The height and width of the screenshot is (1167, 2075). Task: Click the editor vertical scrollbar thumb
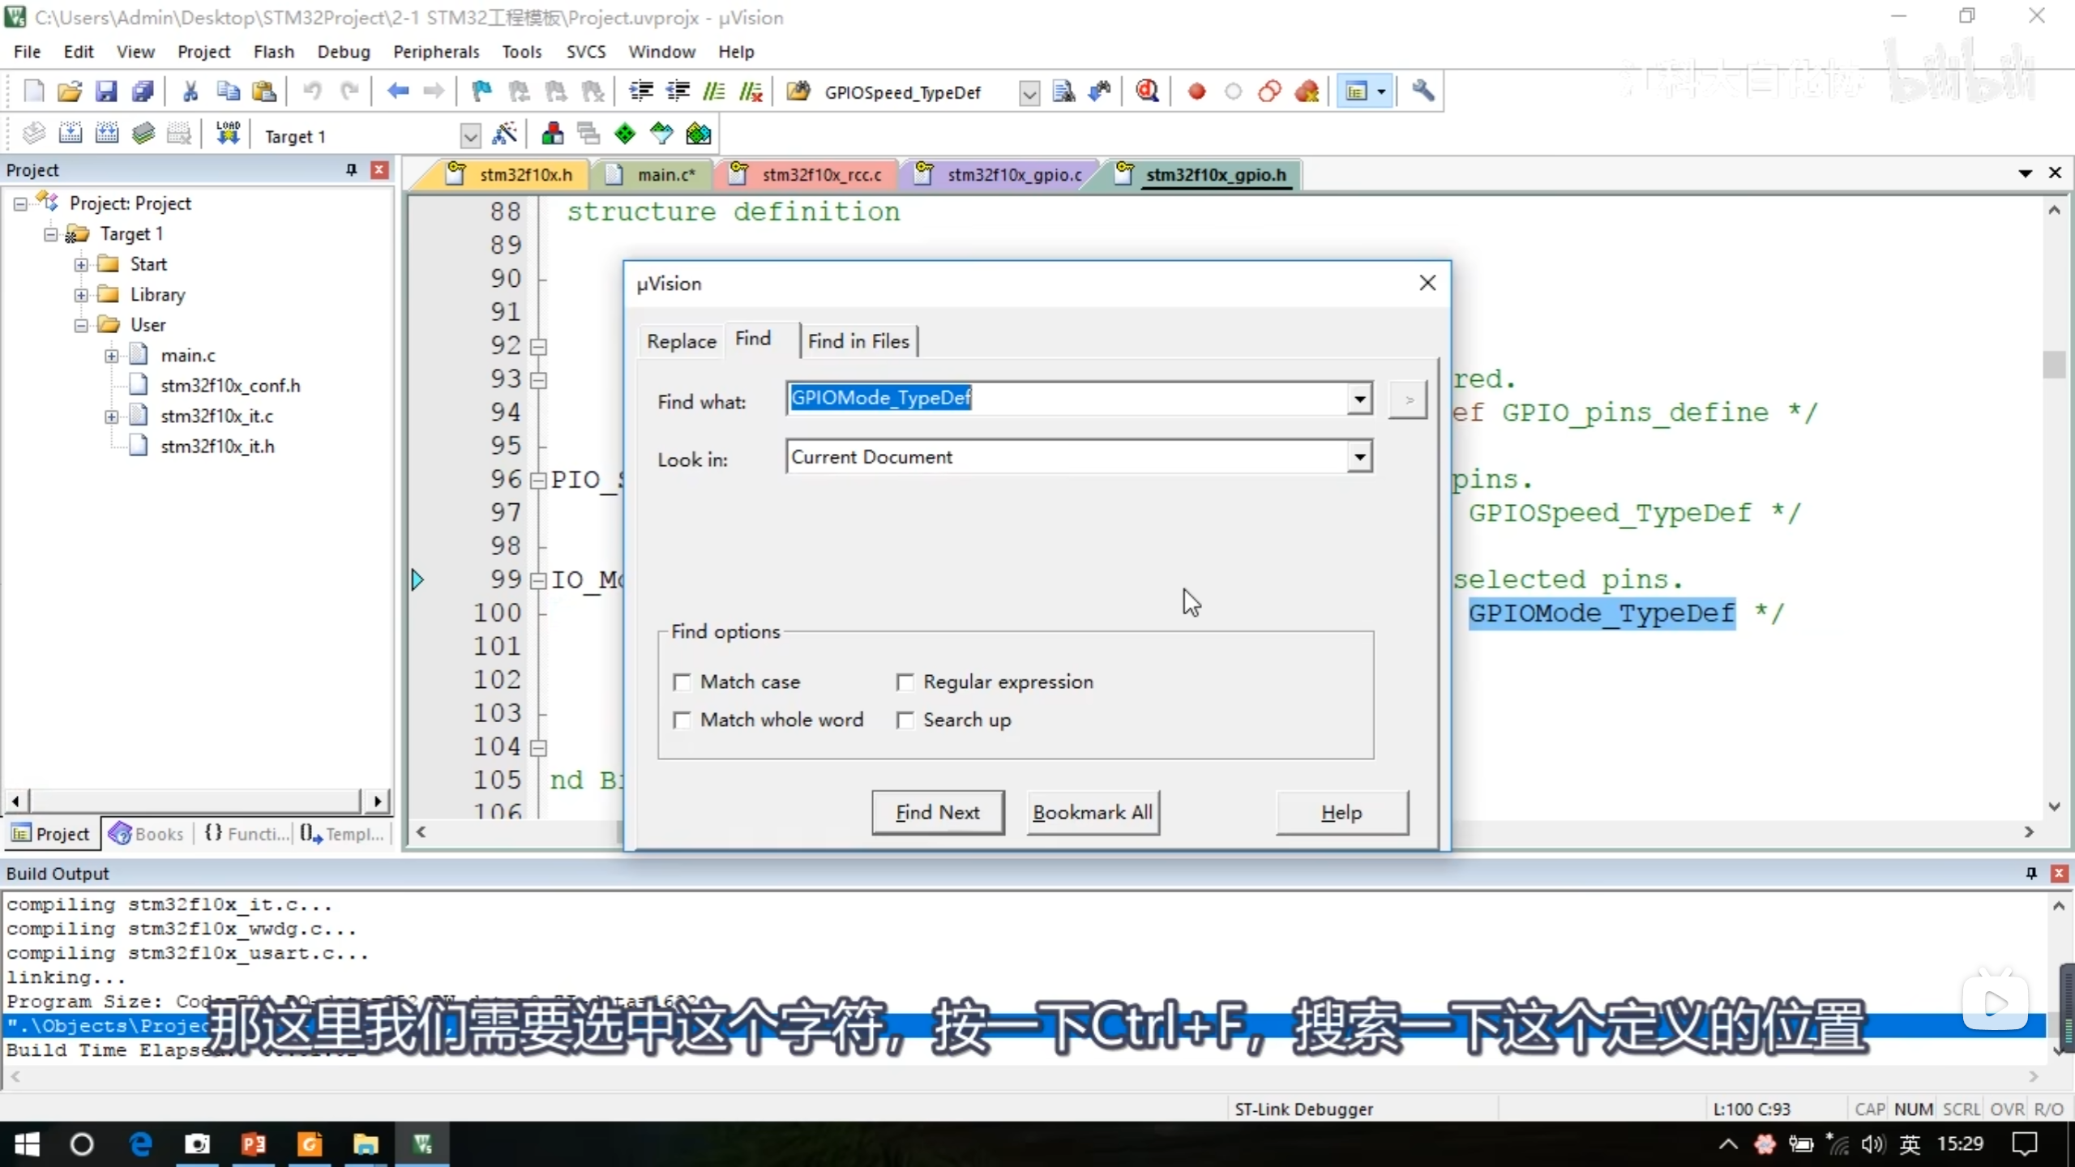coord(2054,364)
